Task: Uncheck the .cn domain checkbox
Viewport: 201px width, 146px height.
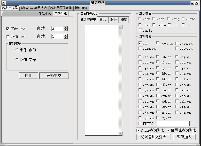Action: click(x=140, y=43)
